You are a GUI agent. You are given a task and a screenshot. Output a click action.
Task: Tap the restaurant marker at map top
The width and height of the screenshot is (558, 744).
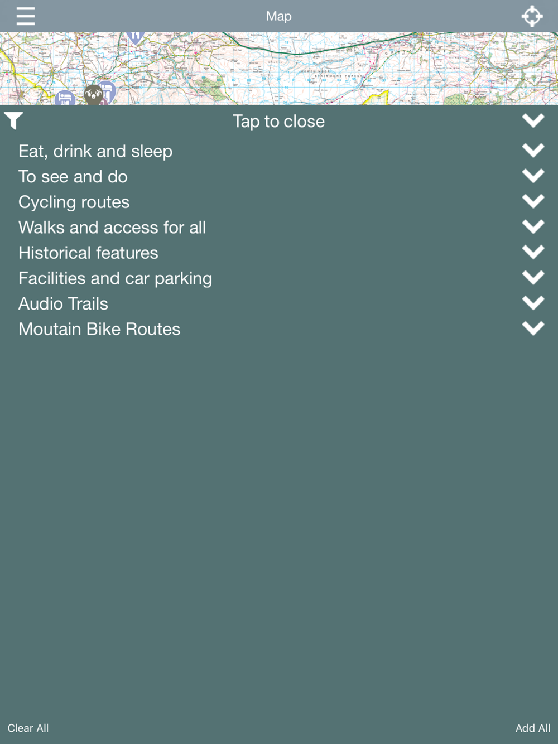tap(135, 37)
